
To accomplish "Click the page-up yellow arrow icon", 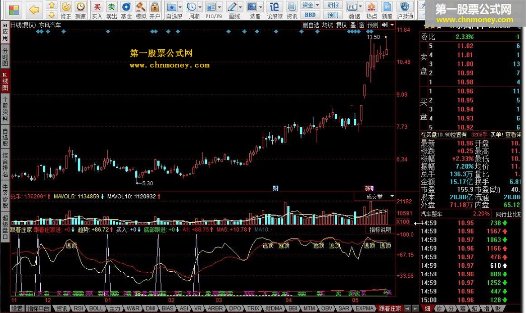I will [x=51, y=5].
